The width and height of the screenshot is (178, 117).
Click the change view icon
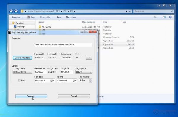tap(155, 17)
